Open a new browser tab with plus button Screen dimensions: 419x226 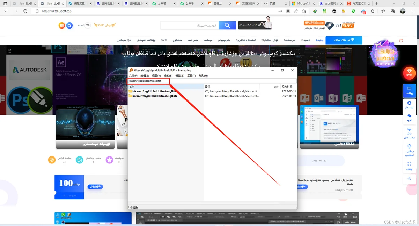[376, 3]
